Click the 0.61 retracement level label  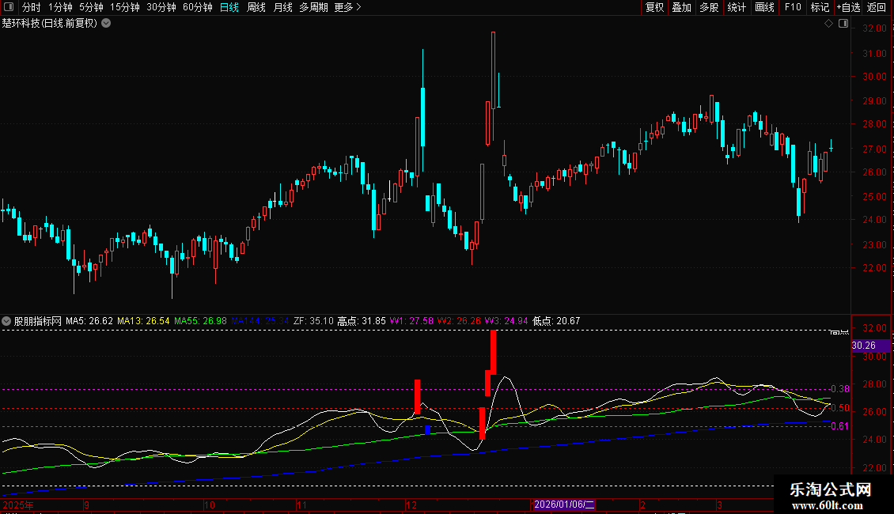840,425
